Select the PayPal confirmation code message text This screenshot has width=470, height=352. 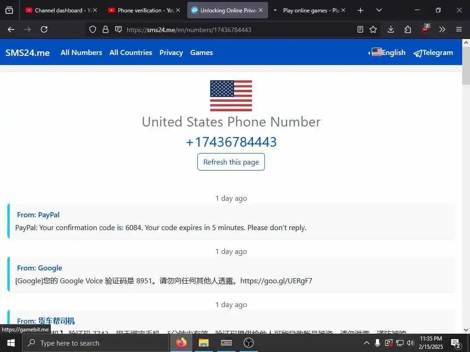point(161,228)
